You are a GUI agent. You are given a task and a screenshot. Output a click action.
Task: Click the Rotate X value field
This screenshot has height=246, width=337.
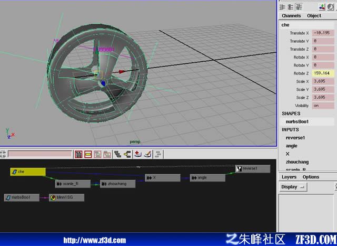click(x=323, y=57)
